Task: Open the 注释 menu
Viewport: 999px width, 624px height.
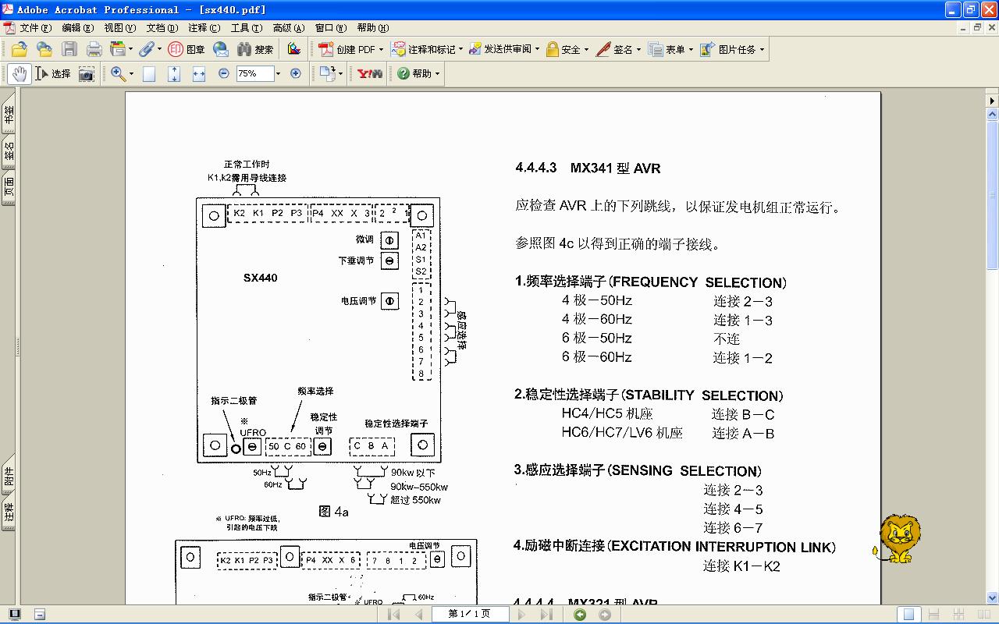Action: 204,27
